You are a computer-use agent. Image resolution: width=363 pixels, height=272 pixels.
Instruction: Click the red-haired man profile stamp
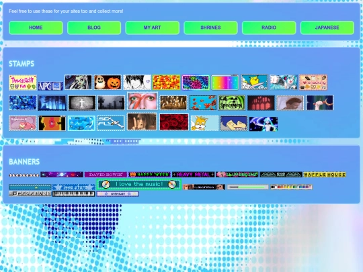tap(290, 103)
